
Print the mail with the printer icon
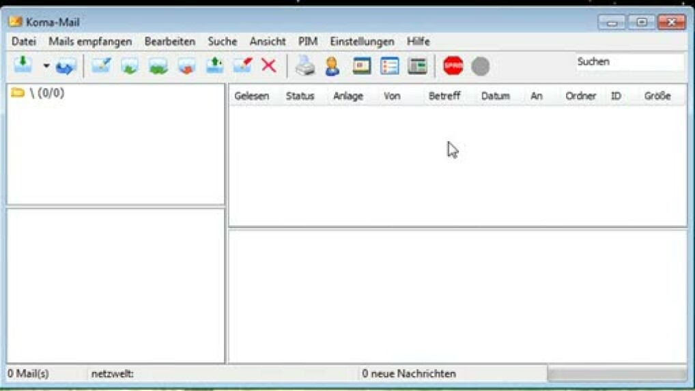305,66
